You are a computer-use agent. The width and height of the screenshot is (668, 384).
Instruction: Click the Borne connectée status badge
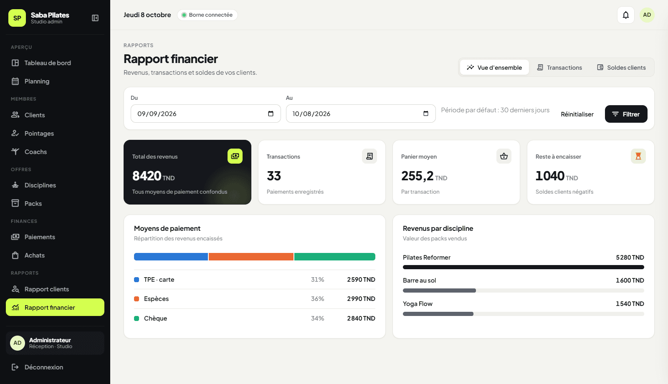207,15
